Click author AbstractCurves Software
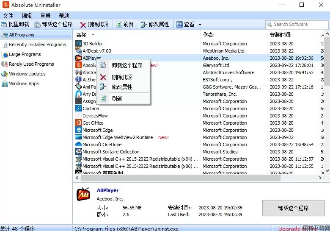Viewport: 330px width, 231px height. coord(228,72)
